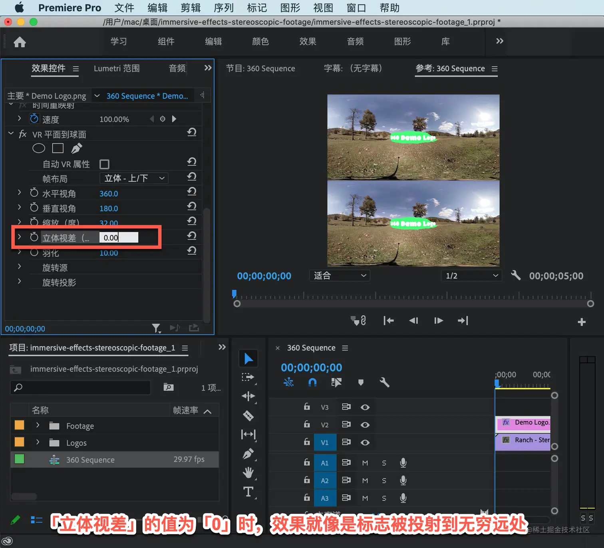Create 4-point polygon mask

[x=58, y=149]
